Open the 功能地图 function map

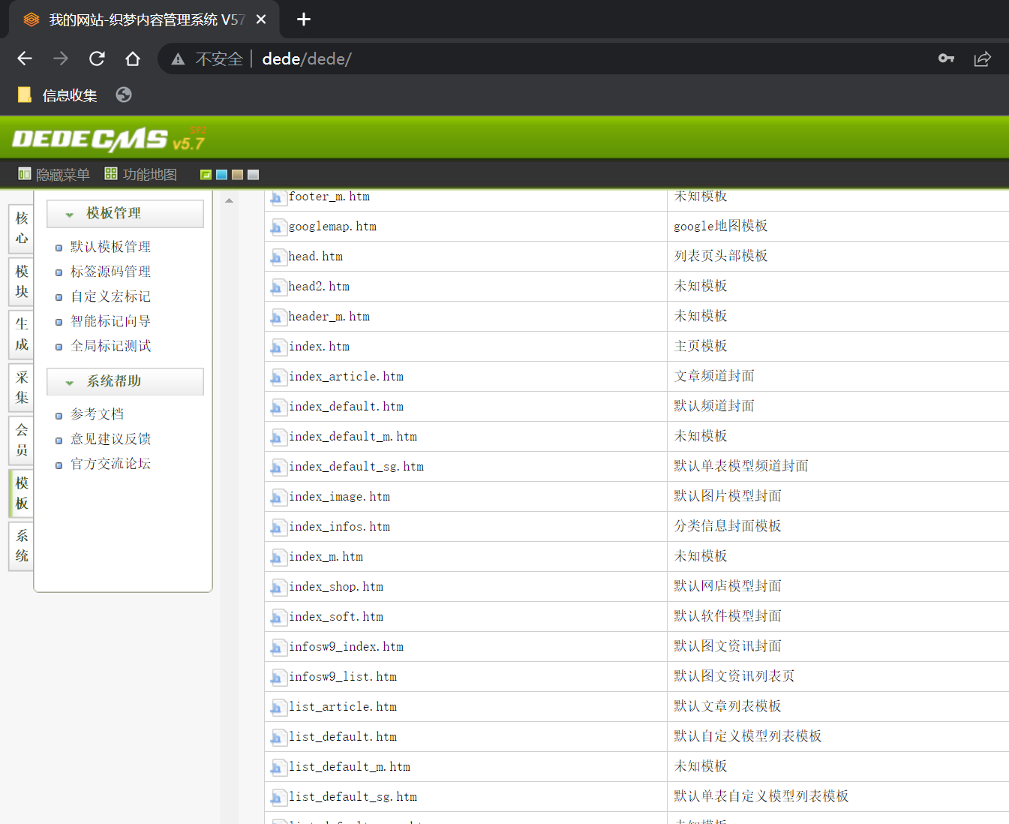[x=141, y=174]
